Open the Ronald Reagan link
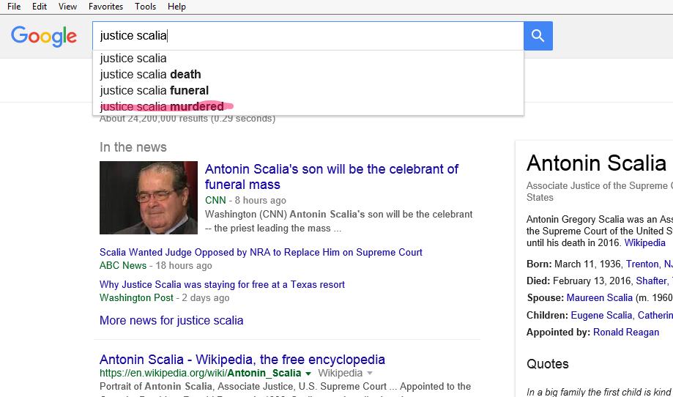This screenshot has height=397, width=673. pyautogui.click(x=625, y=333)
